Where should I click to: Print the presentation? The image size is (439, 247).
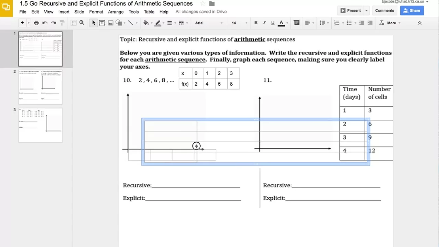tap(36, 23)
